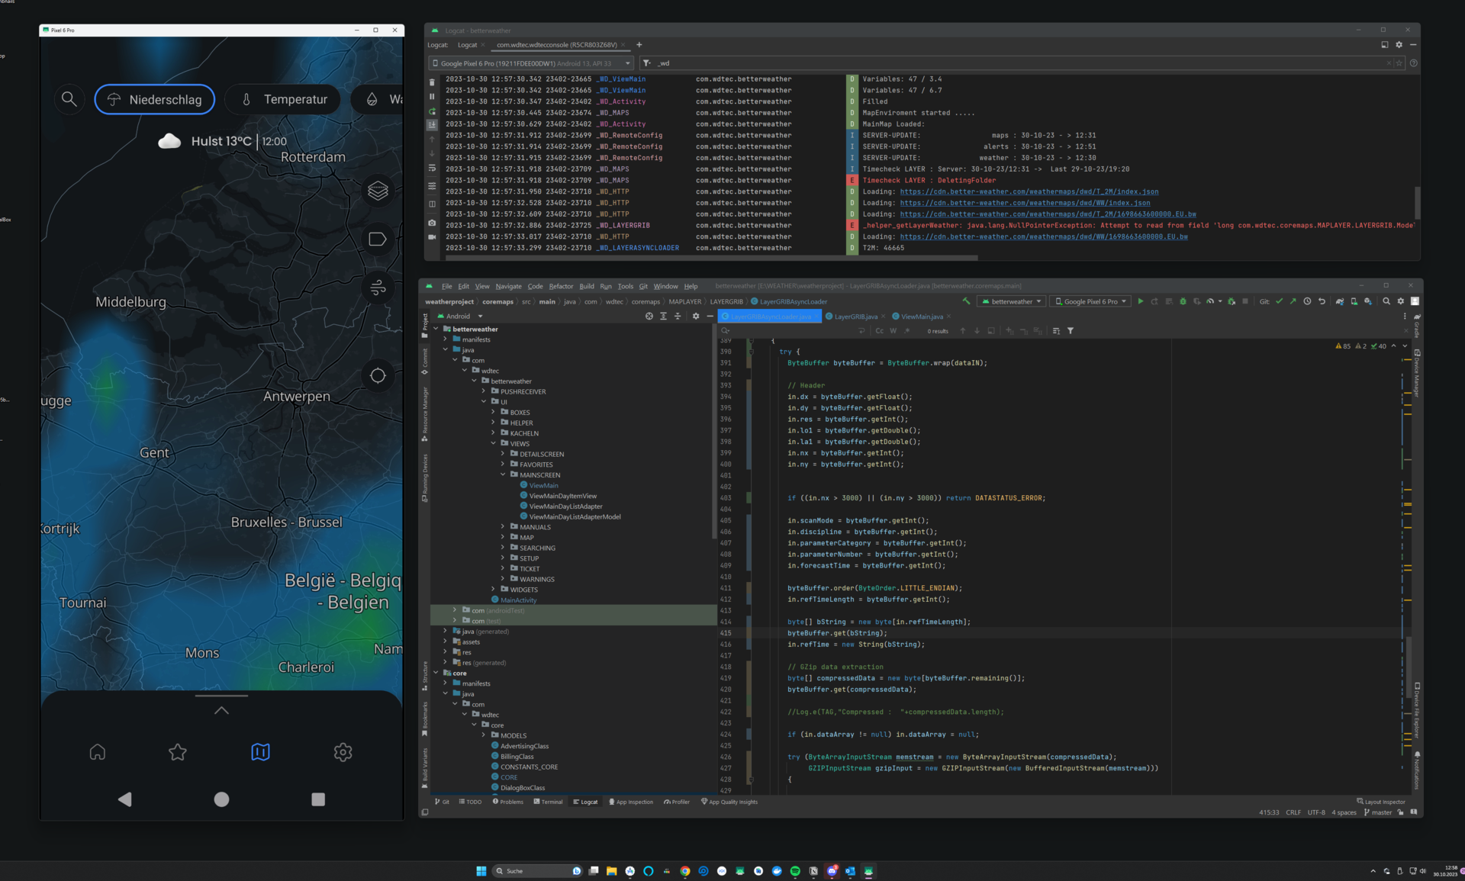Tap the locate-me crosshair on map
This screenshot has height=881, width=1465.
tap(378, 375)
